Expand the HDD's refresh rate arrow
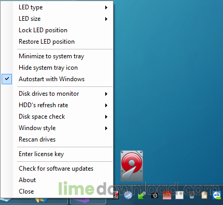This screenshot has height=205, width=223. [x=106, y=105]
